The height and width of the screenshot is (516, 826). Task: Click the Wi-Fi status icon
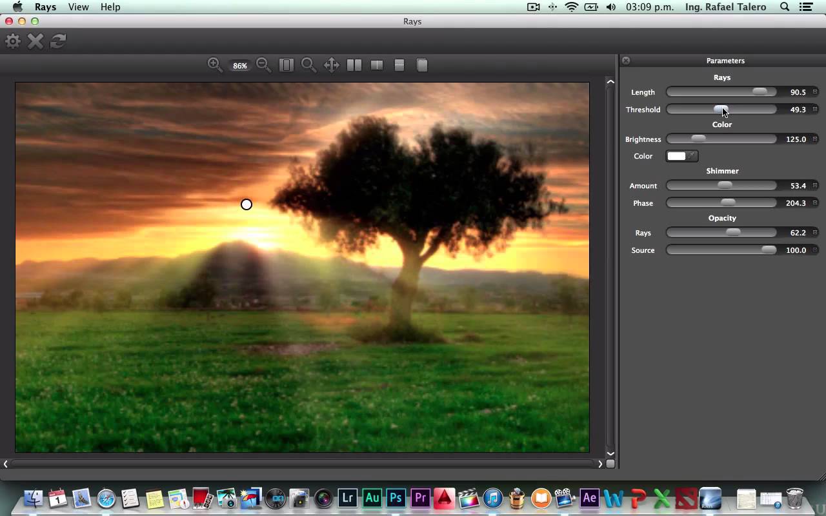[572, 7]
